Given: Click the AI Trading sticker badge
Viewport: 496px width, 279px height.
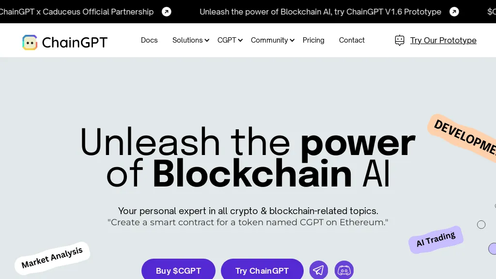Looking at the screenshot, I should pos(435,239).
